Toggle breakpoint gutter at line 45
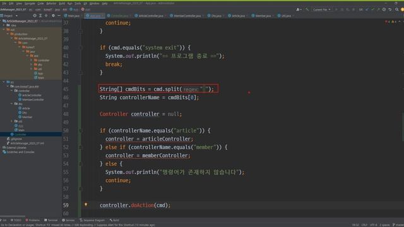404x227 pixels. (x=74, y=90)
